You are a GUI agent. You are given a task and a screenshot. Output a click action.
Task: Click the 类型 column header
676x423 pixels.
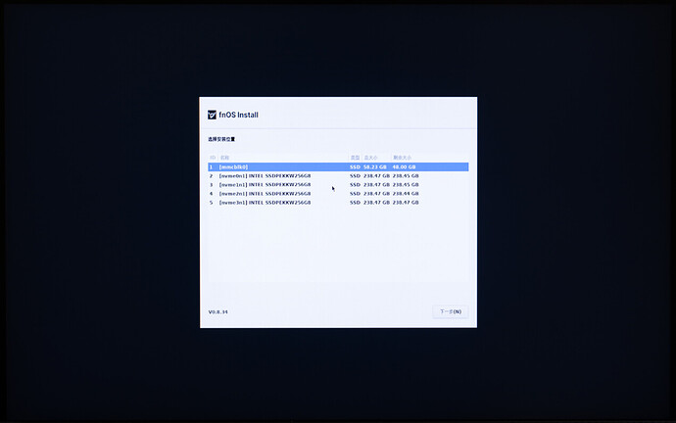(355, 157)
